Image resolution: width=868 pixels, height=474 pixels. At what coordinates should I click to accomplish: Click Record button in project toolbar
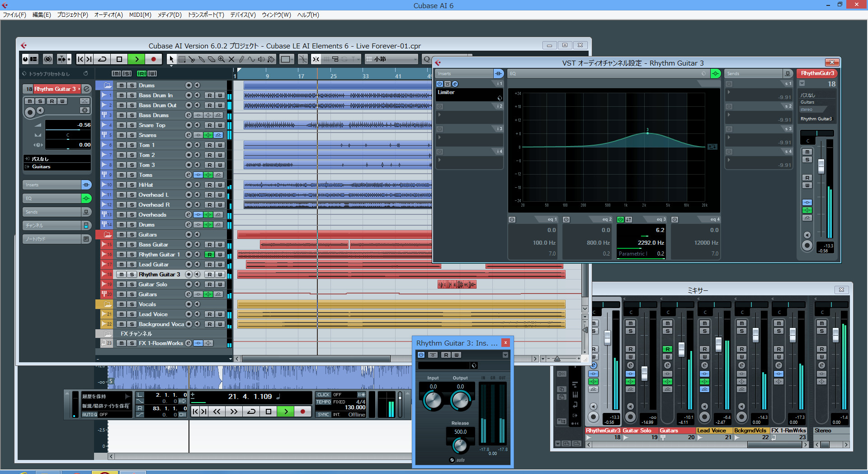pos(153,59)
